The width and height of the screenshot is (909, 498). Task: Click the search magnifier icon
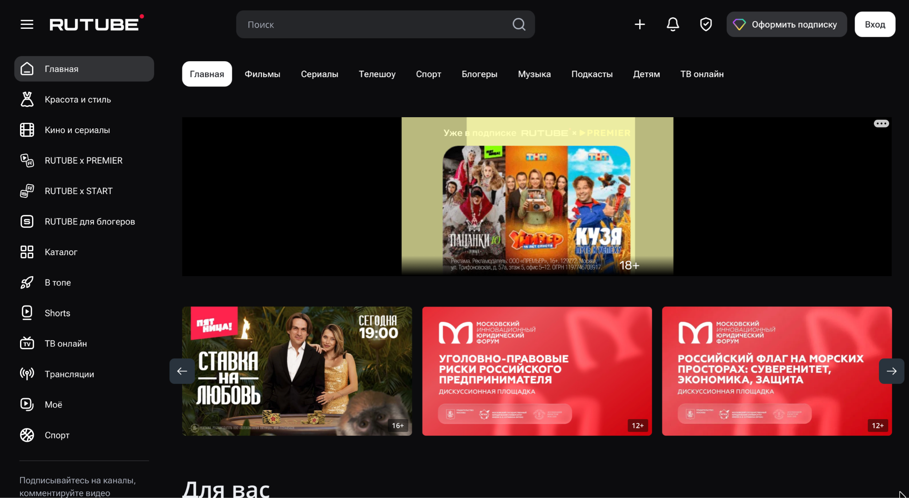[519, 24]
